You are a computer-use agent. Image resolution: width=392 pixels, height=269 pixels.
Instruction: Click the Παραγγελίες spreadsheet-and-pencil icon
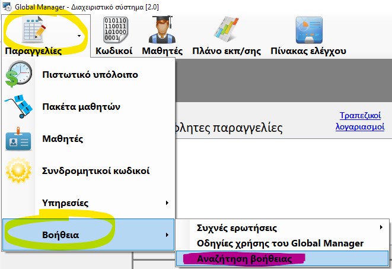click(x=34, y=30)
